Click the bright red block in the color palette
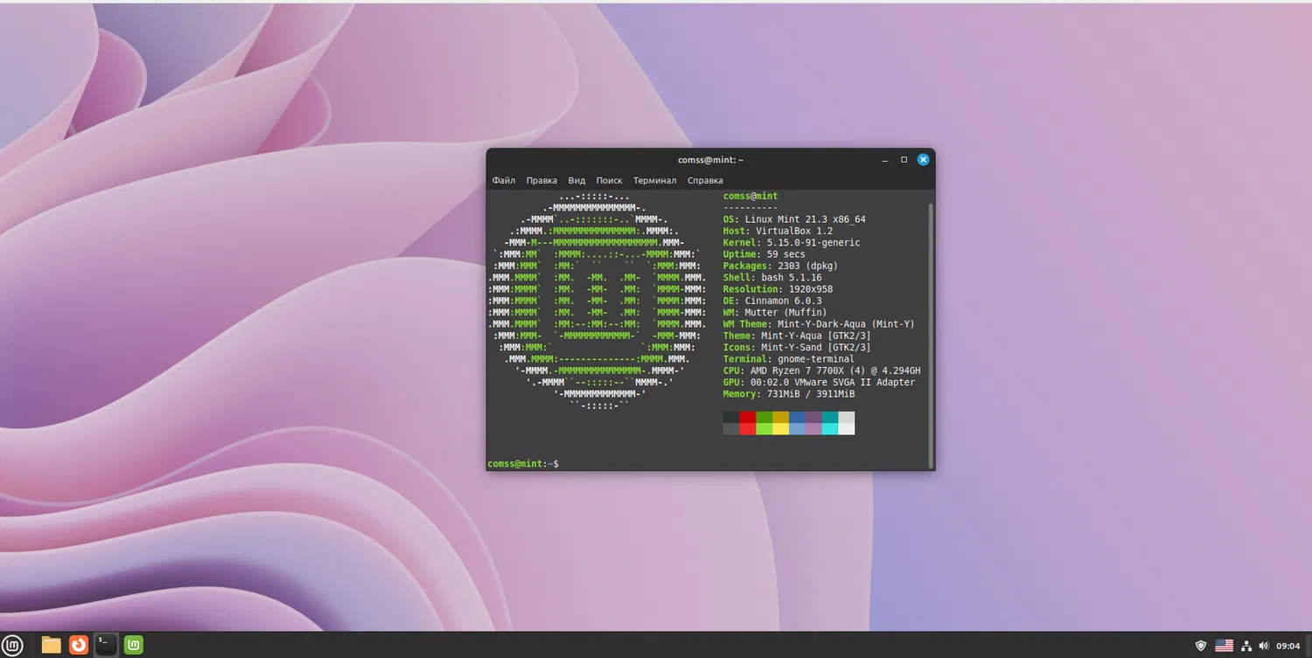This screenshot has width=1312, height=658. pyautogui.click(x=748, y=428)
